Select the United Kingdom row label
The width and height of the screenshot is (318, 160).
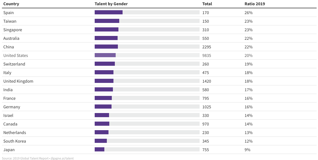pos(18,81)
